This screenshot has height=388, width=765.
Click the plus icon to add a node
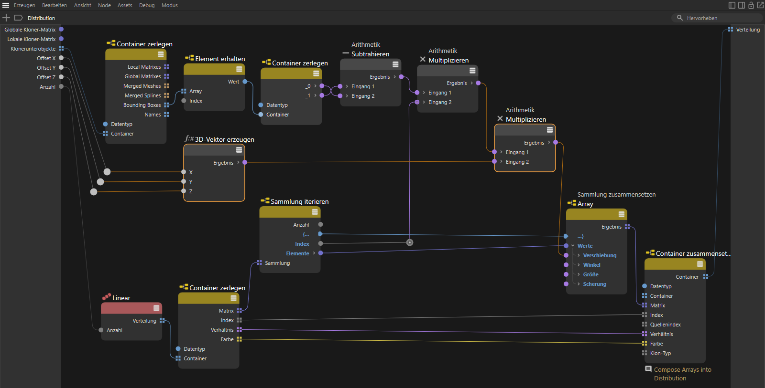tap(6, 18)
